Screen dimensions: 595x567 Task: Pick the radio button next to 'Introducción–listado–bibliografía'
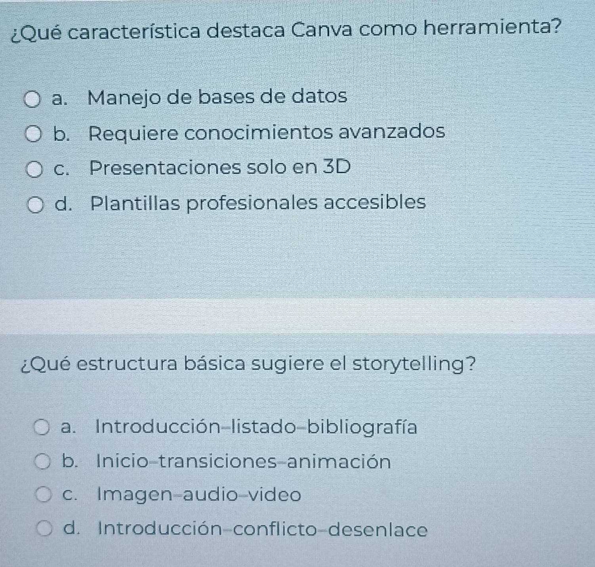[x=42, y=429]
